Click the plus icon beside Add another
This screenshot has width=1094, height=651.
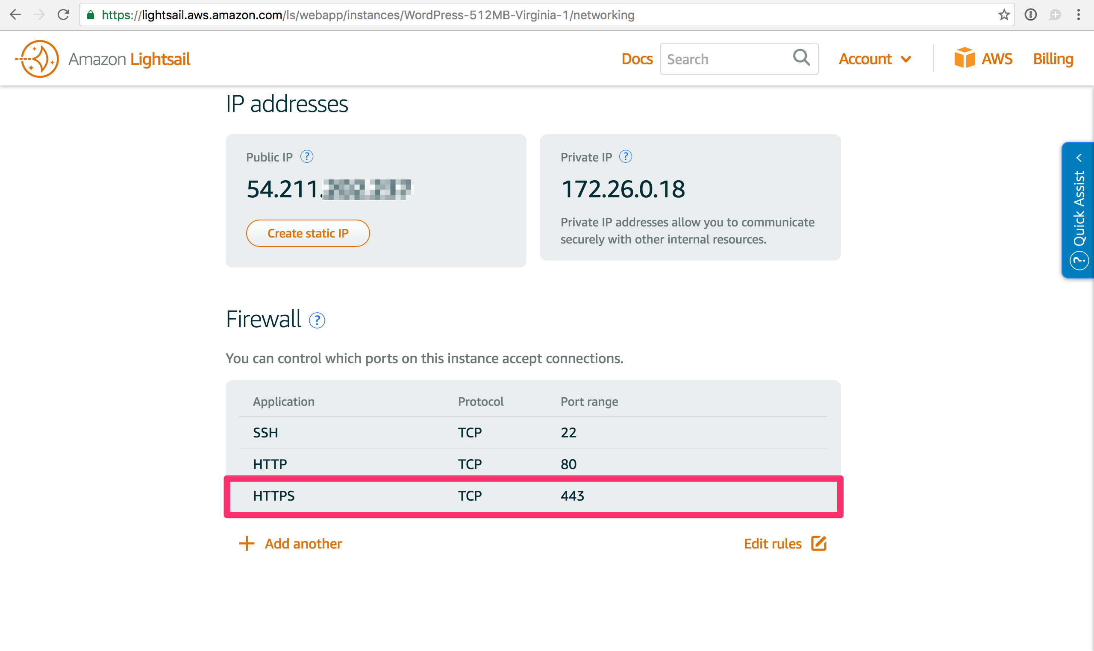coord(246,543)
